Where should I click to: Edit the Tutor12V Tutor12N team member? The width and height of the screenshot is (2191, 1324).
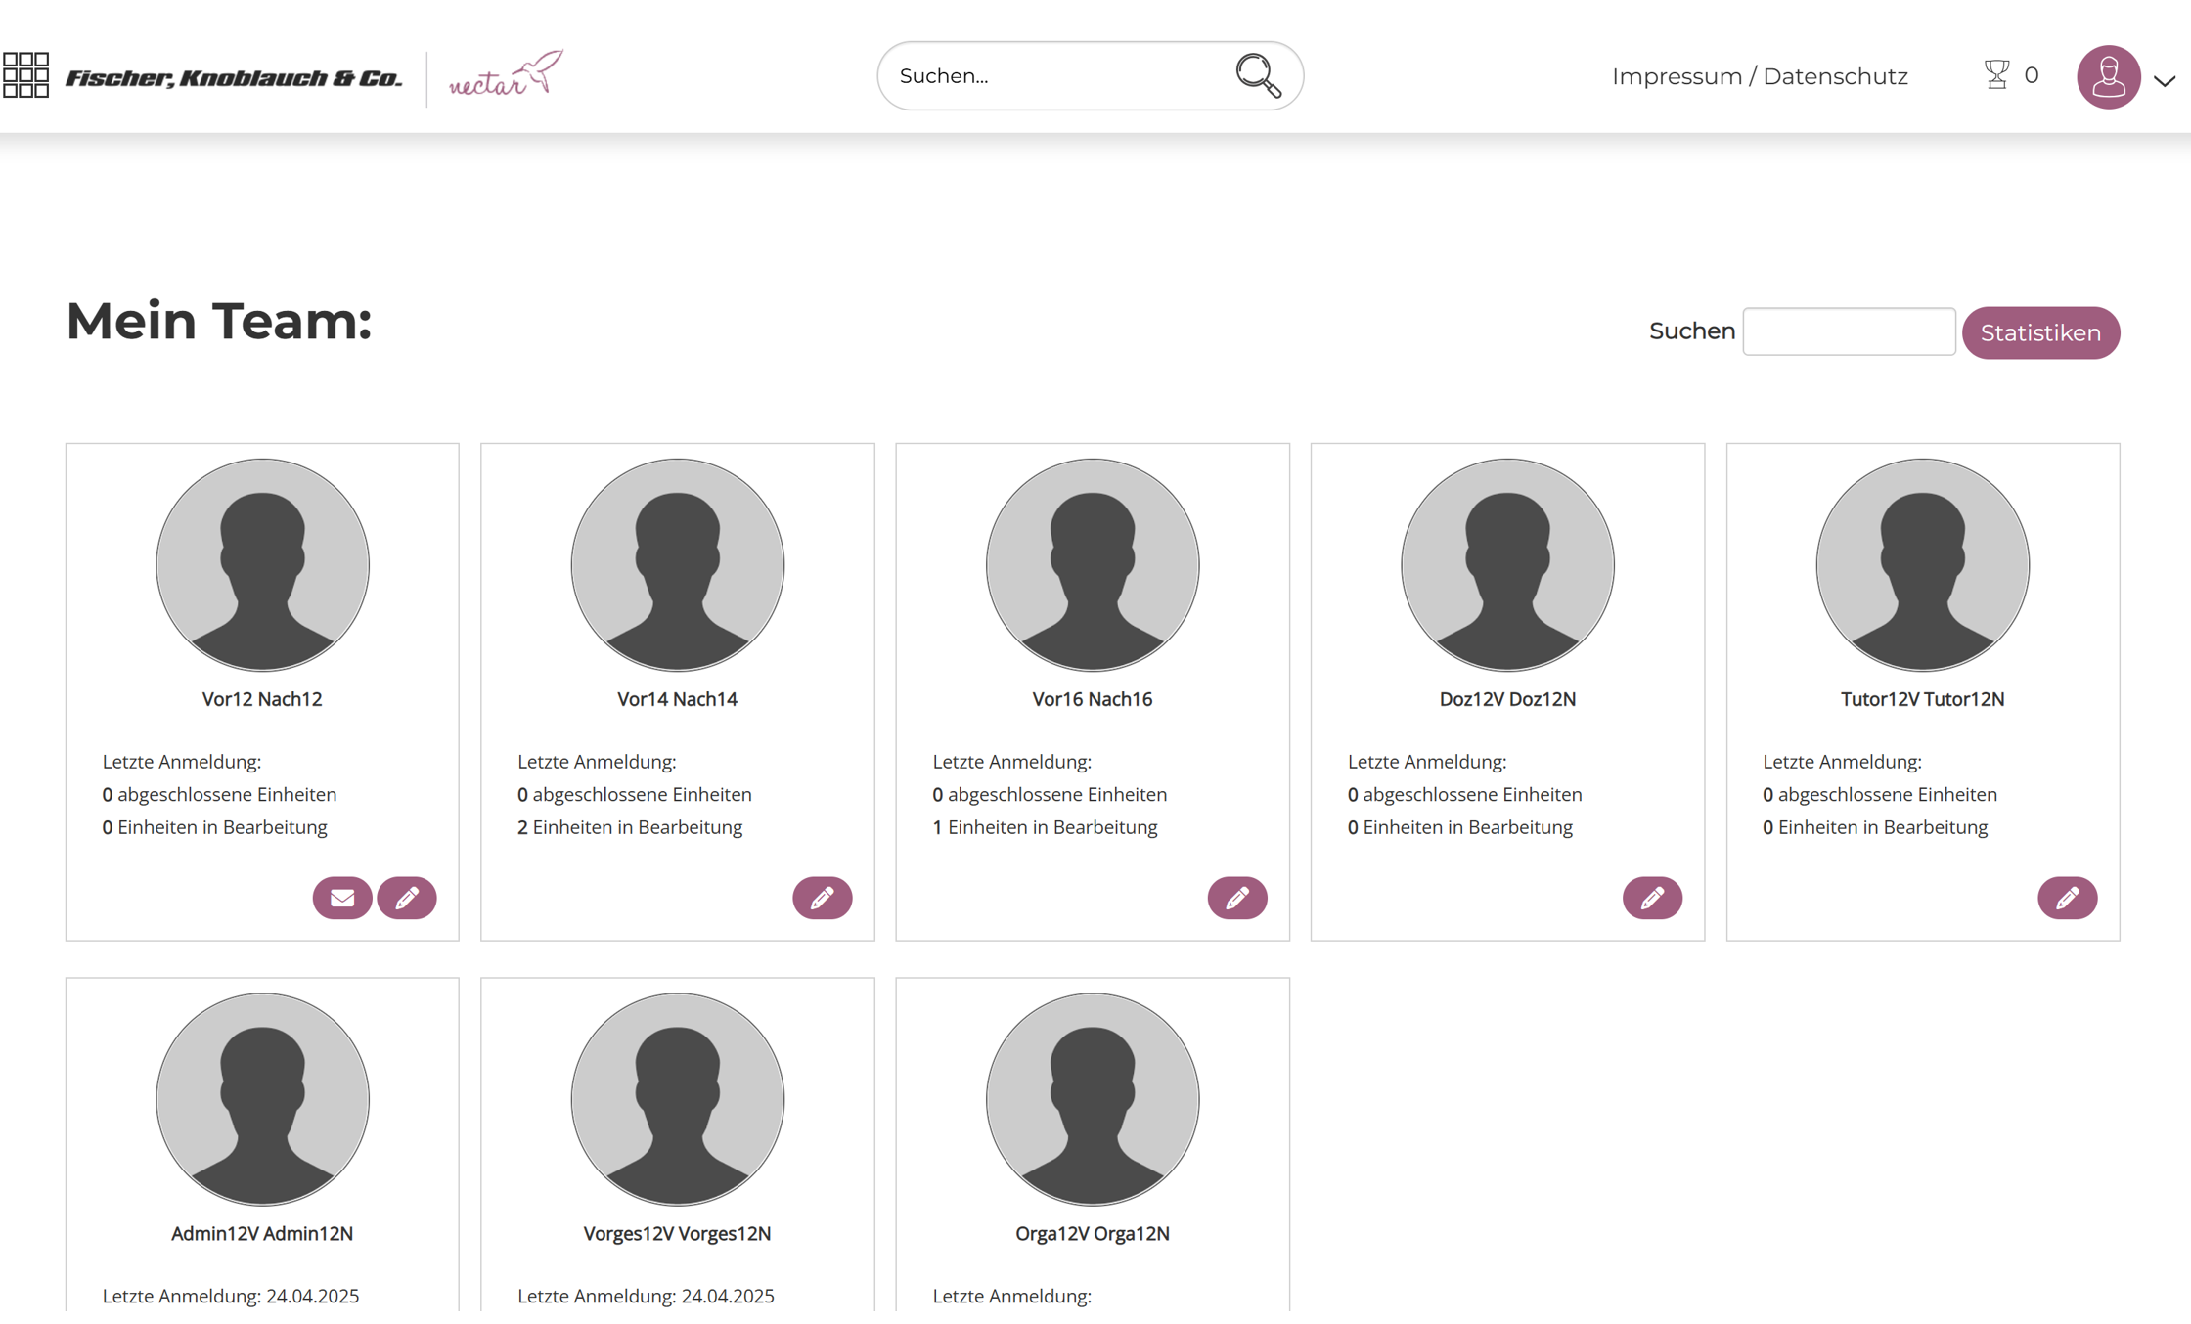(x=2067, y=898)
